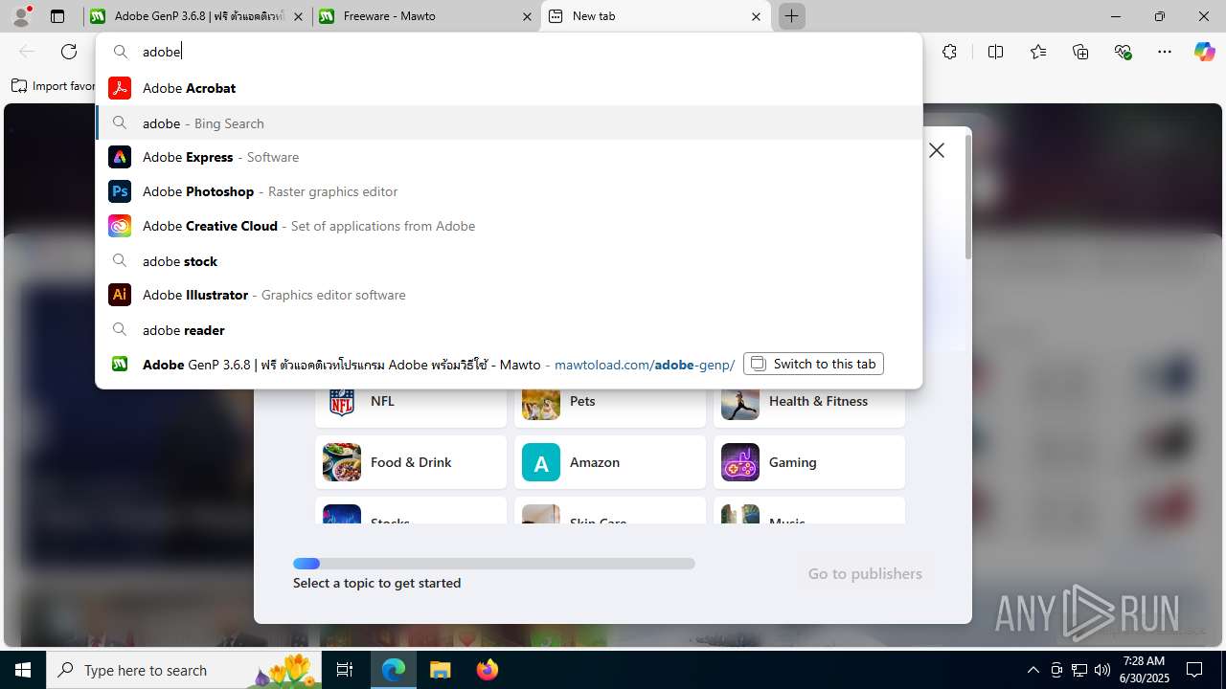Click the Illustrator Ai icon
The height and width of the screenshot is (689, 1226).
tap(120, 295)
